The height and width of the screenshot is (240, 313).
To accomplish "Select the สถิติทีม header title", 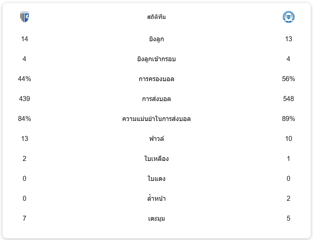I will point(156,17).
